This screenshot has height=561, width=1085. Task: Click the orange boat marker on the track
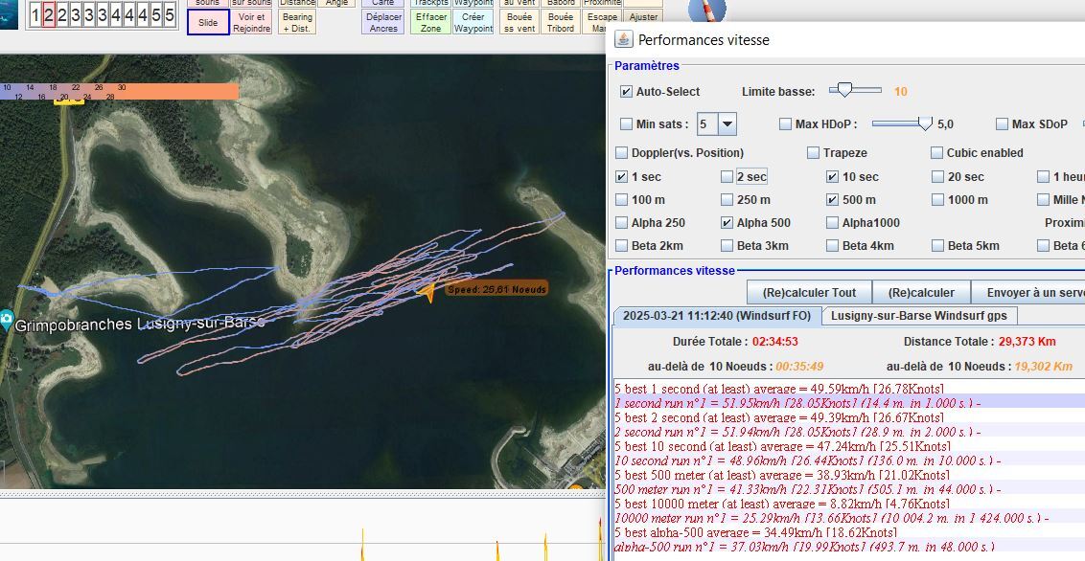427,291
